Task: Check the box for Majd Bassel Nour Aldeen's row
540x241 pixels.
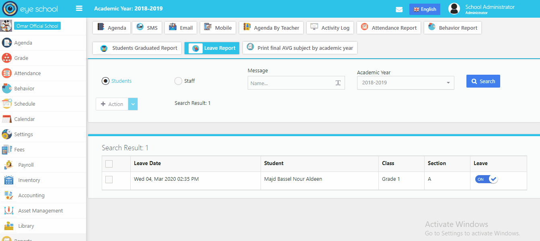Action: 109,180
